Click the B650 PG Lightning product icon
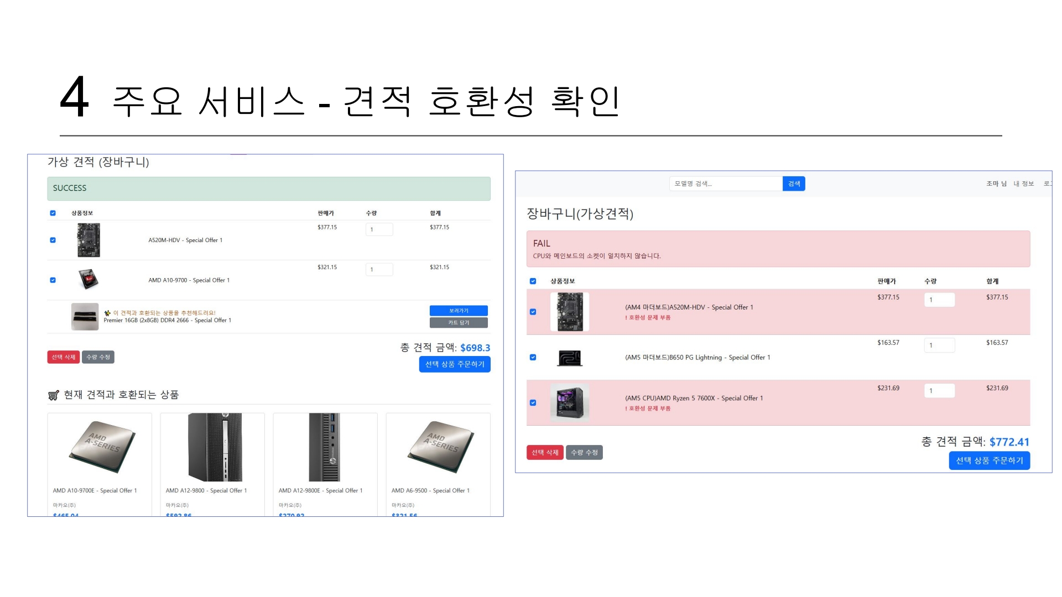This screenshot has height=597, width=1062. point(569,358)
